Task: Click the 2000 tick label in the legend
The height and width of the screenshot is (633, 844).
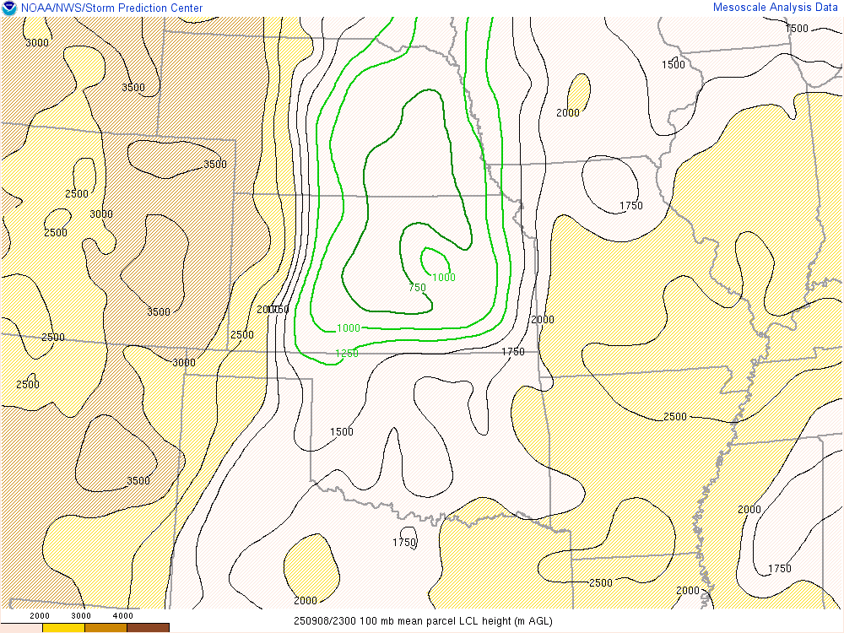Action: (x=40, y=616)
